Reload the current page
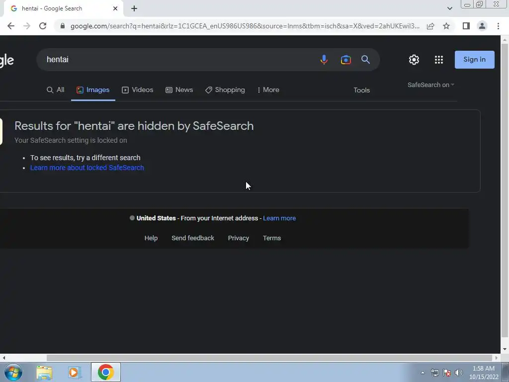The width and height of the screenshot is (509, 382). pos(43,26)
